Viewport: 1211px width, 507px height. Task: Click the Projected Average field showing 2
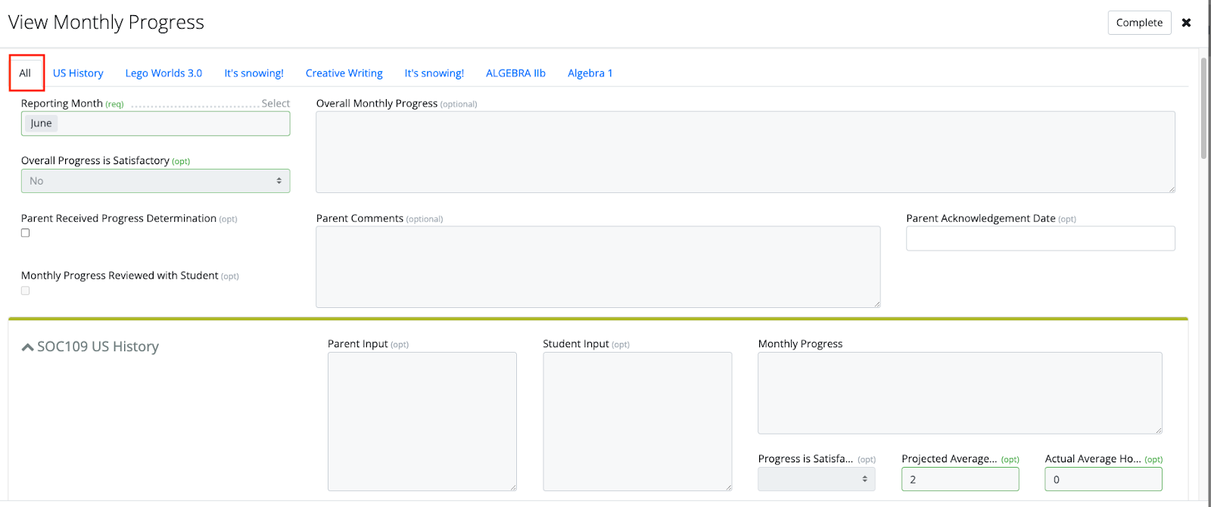pyautogui.click(x=960, y=479)
